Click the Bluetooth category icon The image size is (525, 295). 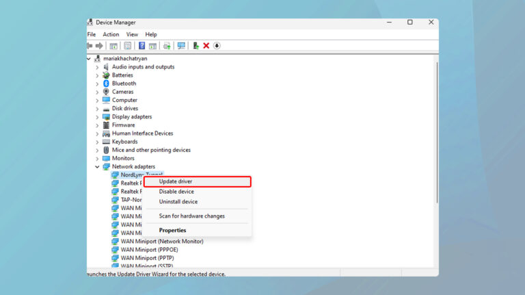[106, 84]
